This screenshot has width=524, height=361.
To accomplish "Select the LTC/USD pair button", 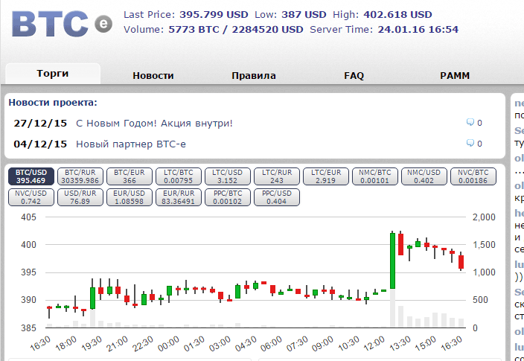I will [228, 176].
